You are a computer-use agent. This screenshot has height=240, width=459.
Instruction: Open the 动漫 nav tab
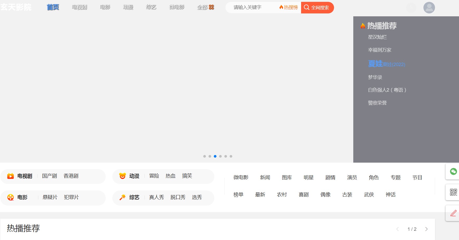point(128,7)
